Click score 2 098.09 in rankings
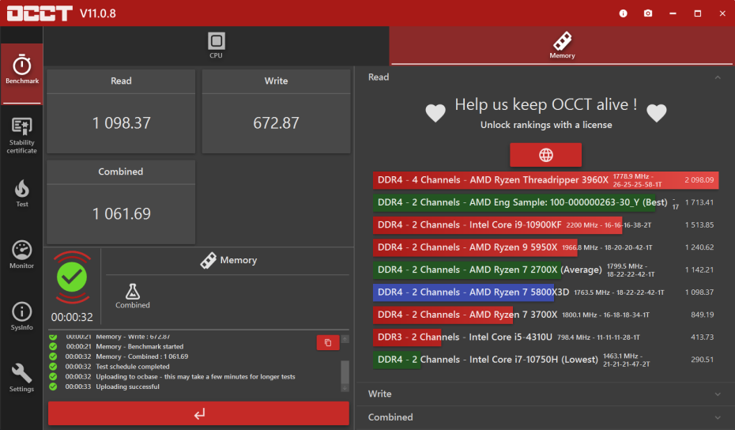 (x=699, y=180)
